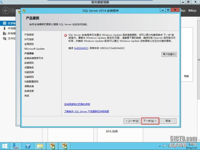Select All Servers (所有服务器) in the sidebar

[x=11, y=33]
